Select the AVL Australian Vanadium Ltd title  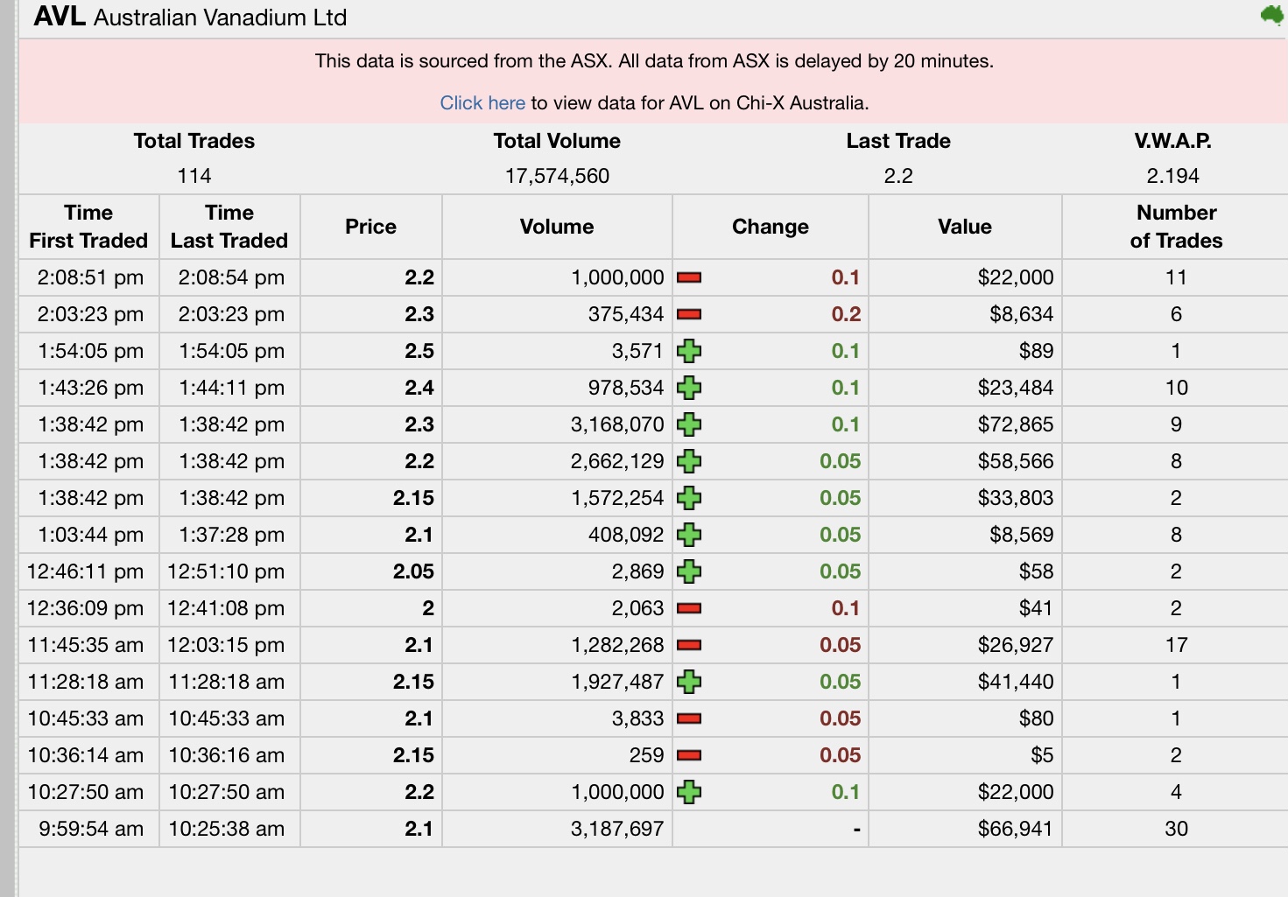pyautogui.click(x=190, y=17)
